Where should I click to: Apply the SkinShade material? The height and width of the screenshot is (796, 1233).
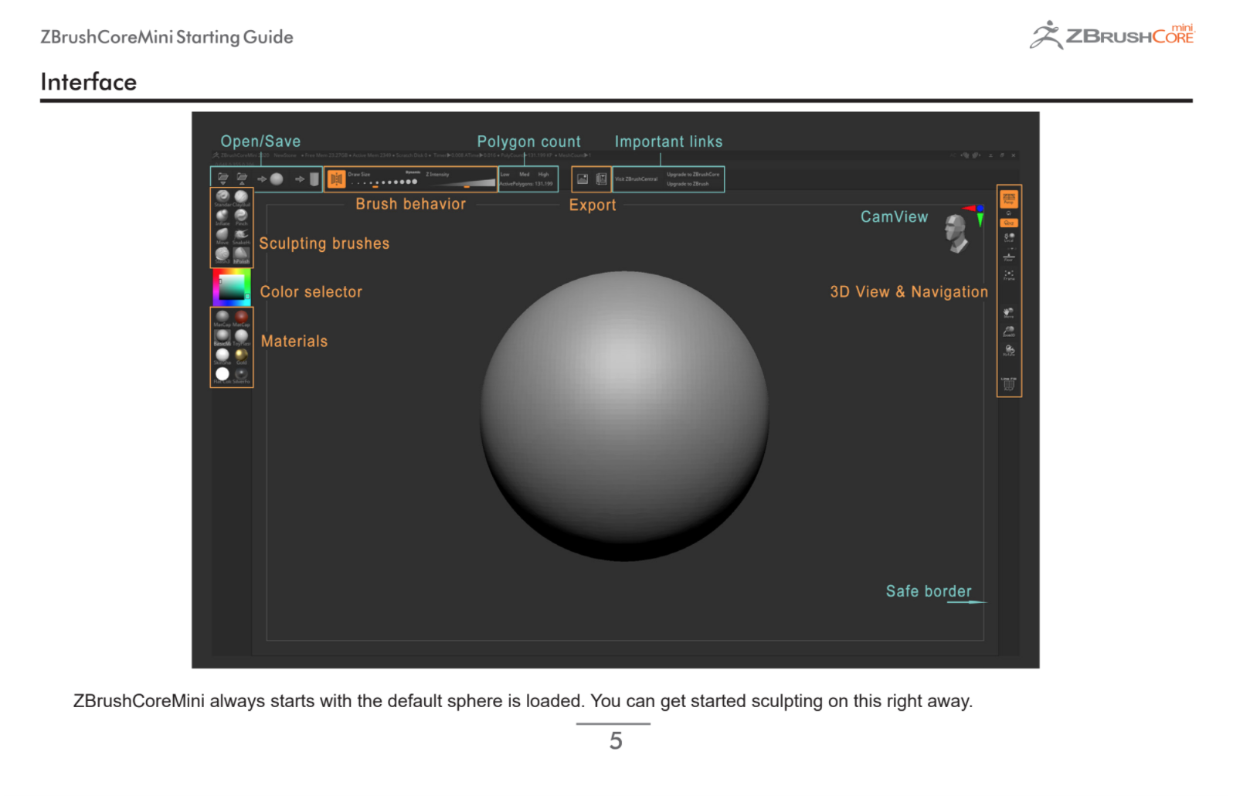(x=222, y=356)
